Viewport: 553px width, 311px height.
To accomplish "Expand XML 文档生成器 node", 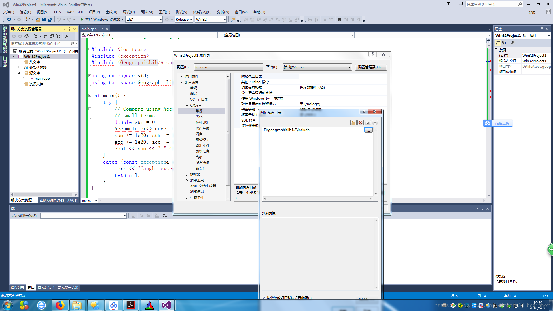I will (187, 186).
